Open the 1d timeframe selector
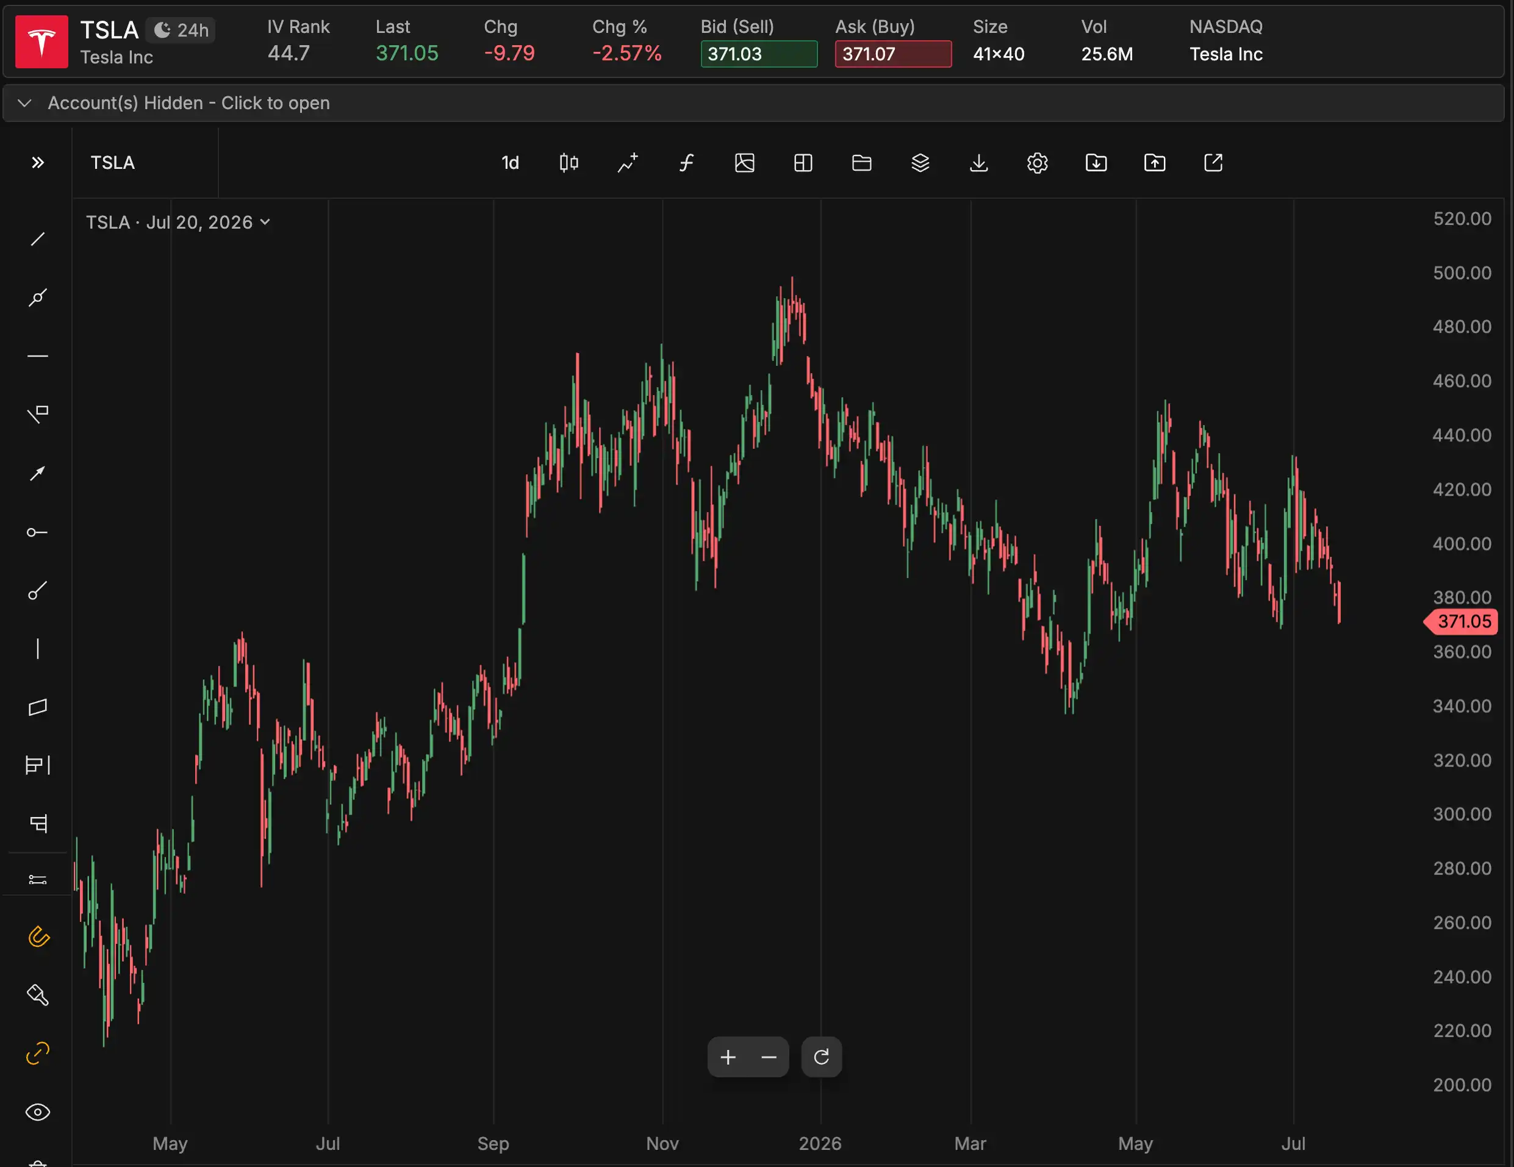 point(510,163)
